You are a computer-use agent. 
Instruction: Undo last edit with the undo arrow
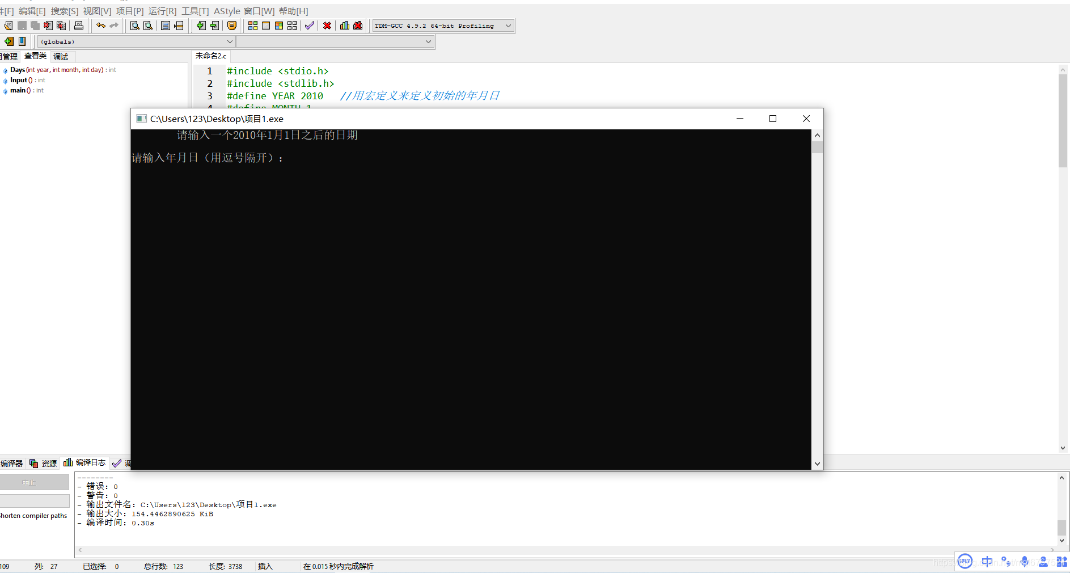[x=101, y=26]
